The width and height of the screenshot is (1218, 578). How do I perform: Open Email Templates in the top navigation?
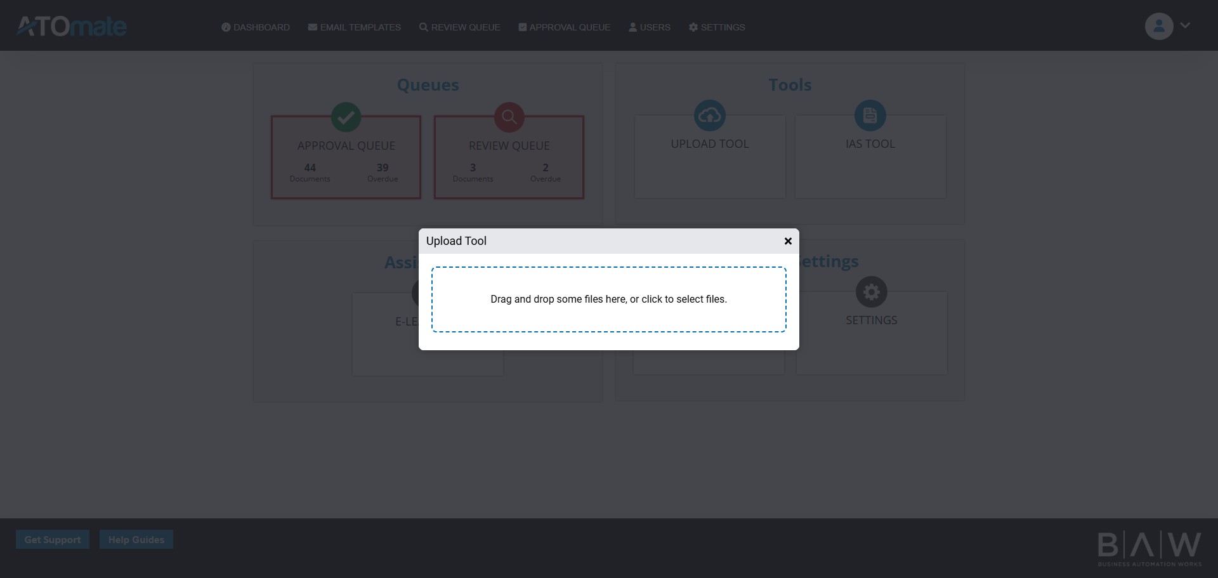pos(355,27)
